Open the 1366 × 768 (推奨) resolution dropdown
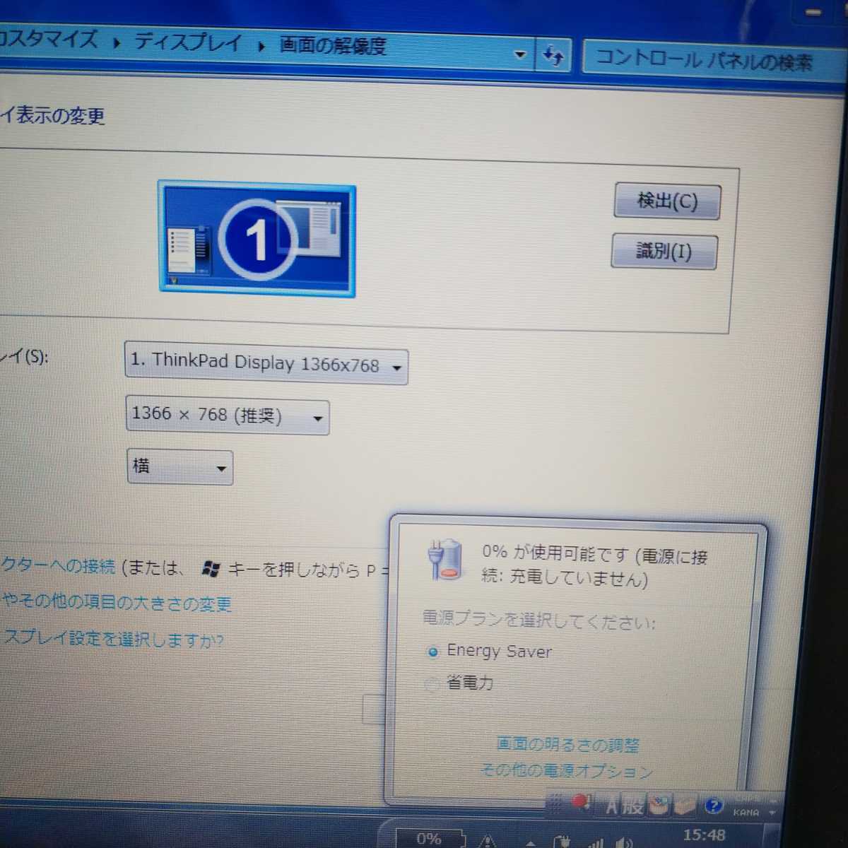Viewport: 848px width, 848px height. click(227, 415)
